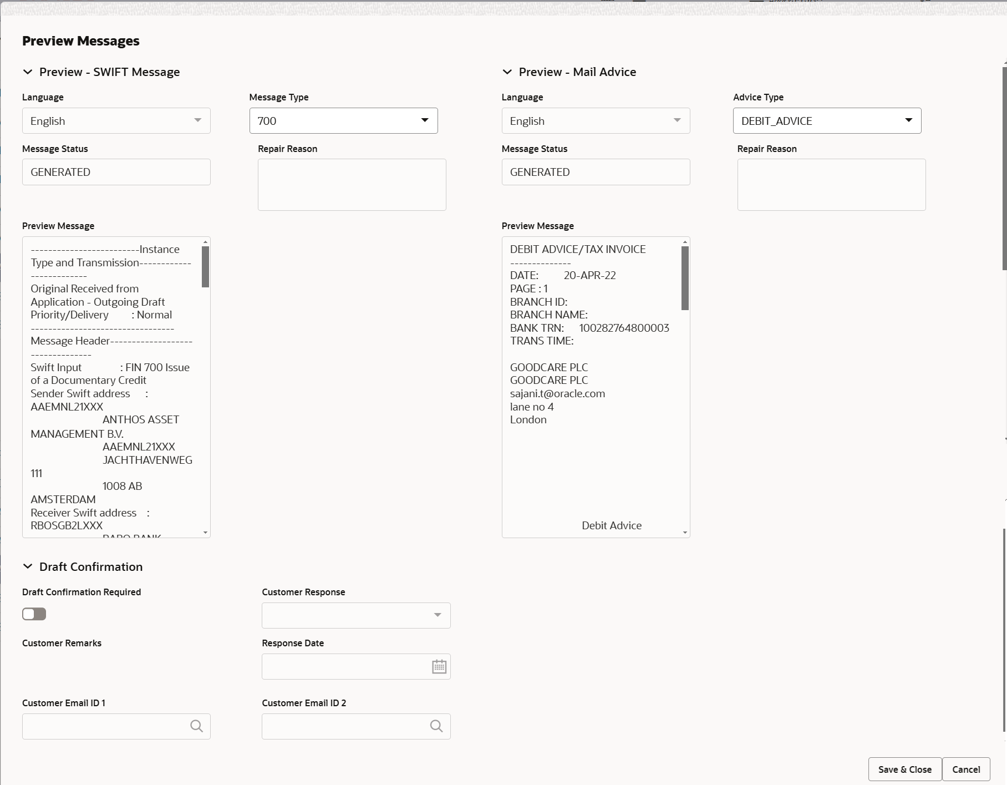Click the text RBOSGB2LXXX in SWIFT preview

(x=67, y=525)
